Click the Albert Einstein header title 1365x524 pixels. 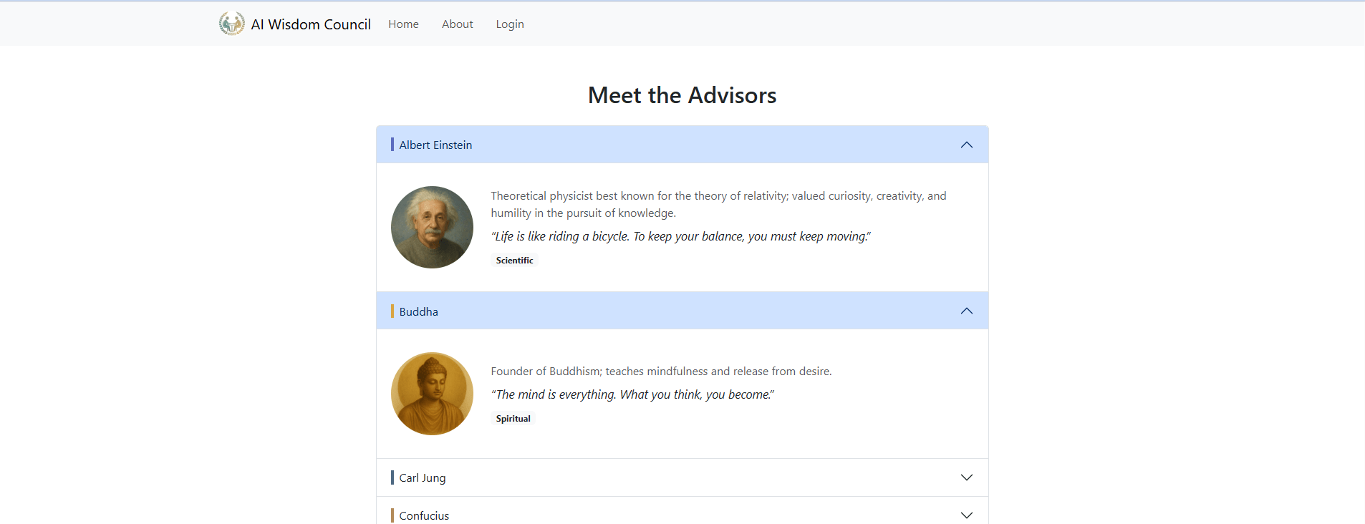click(435, 145)
